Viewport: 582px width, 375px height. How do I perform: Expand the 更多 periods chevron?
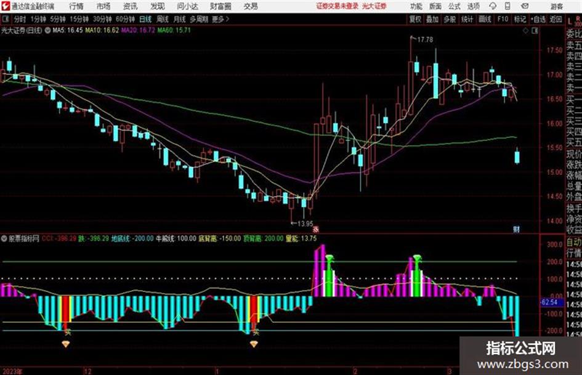(221, 19)
